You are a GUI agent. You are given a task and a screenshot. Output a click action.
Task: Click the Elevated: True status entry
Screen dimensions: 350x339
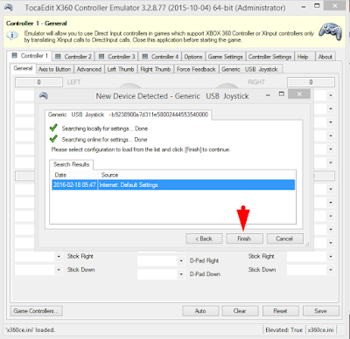tap(283, 330)
